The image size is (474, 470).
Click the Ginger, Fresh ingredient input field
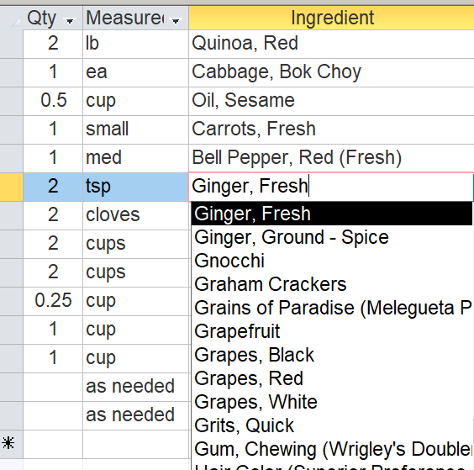pyautogui.click(x=331, y=186)
